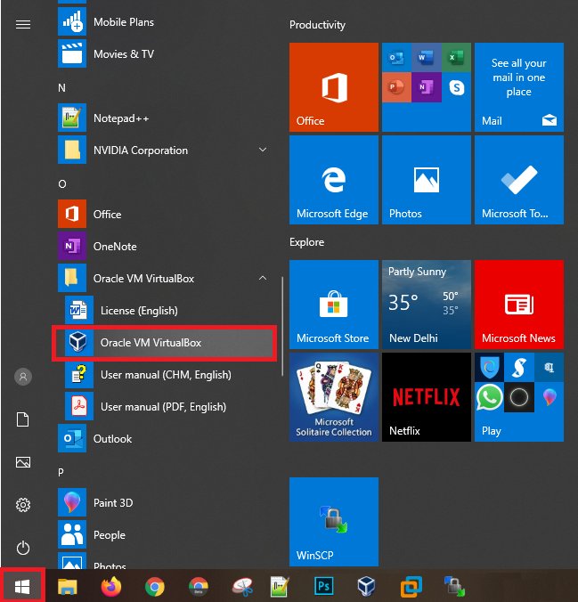Launch Photoshop from the taskbar

pos(323,586)
